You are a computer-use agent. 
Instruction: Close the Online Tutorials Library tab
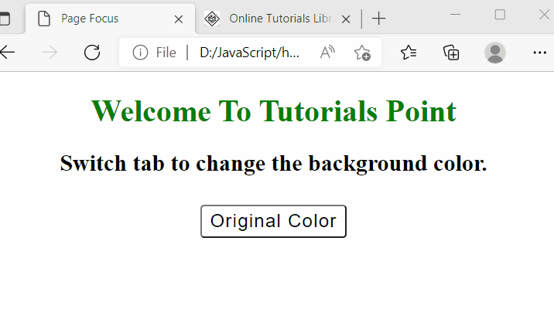tap(346, 19)
